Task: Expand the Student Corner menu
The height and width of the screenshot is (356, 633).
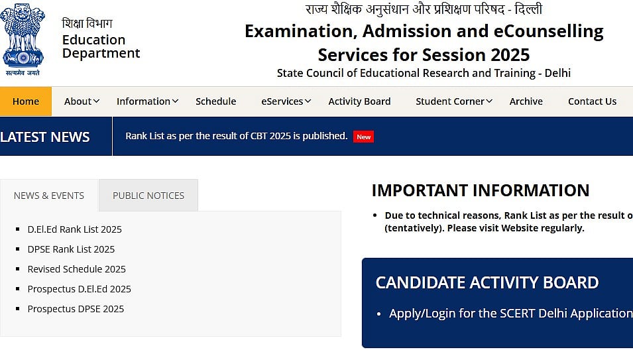Action: [454, 101]
